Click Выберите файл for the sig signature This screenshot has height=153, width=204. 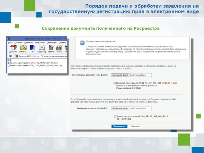120,108
